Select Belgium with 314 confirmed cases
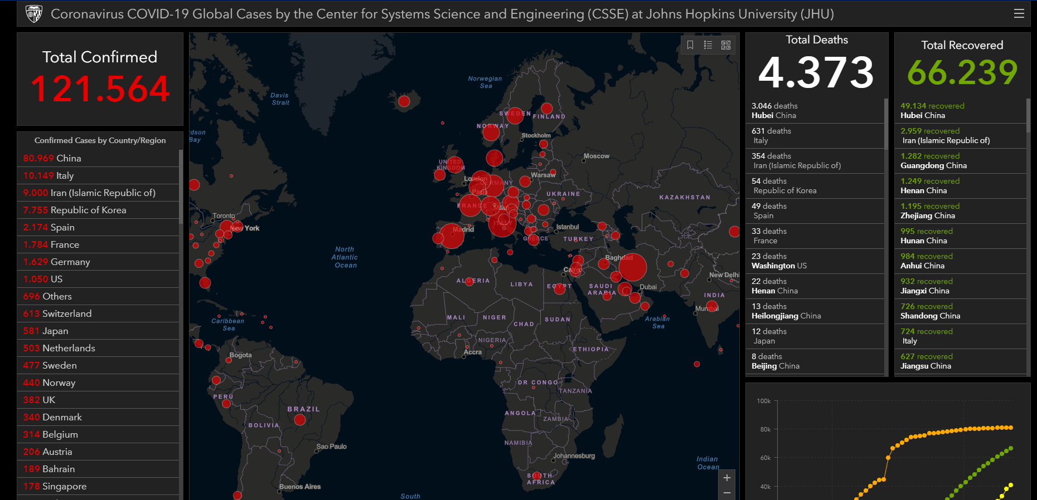Screen dimensions: 1037x500 click(98, 434)
